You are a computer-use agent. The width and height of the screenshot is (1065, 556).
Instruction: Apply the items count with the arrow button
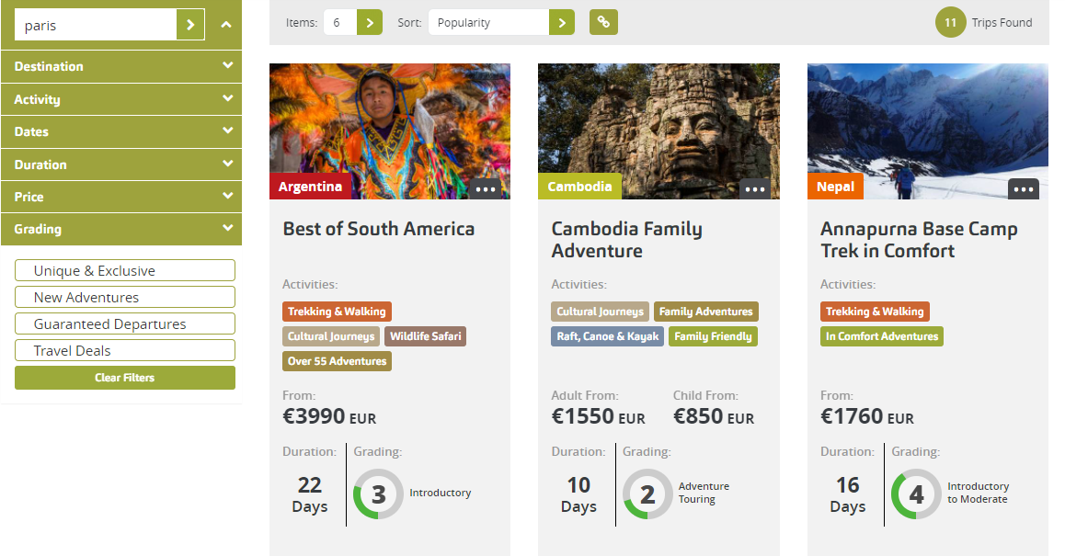369,22
